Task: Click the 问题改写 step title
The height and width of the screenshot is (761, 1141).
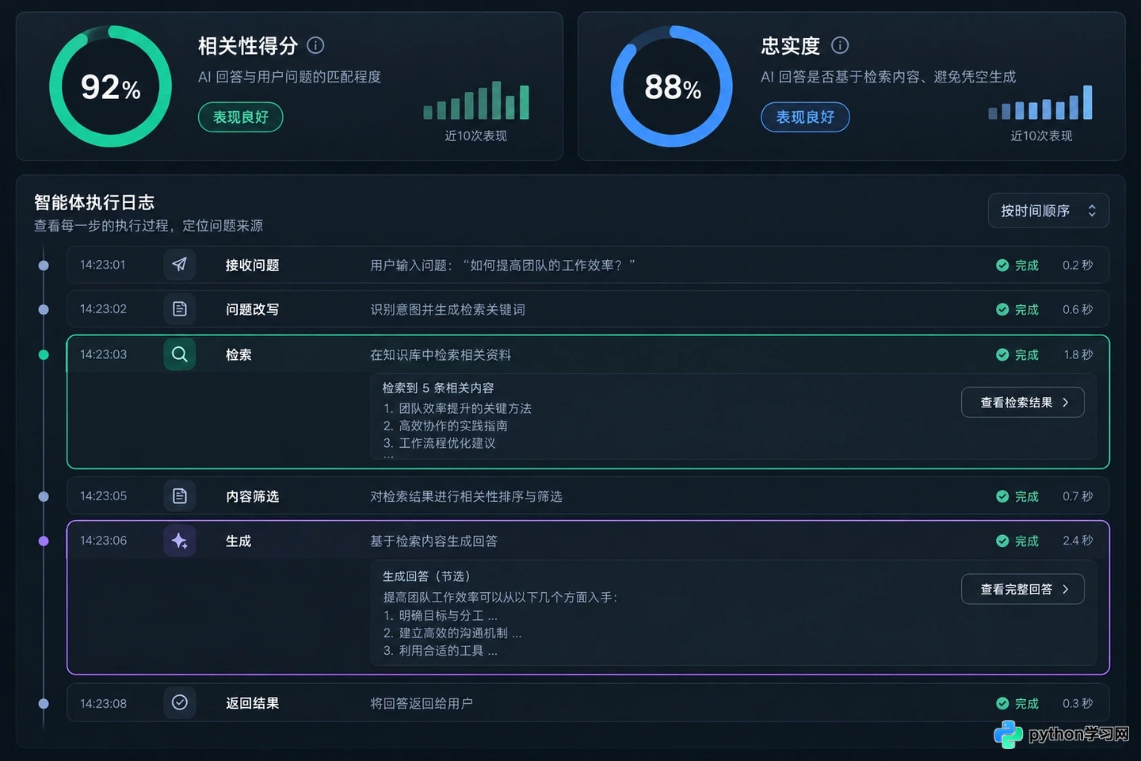Action: [x=252, y=310]
